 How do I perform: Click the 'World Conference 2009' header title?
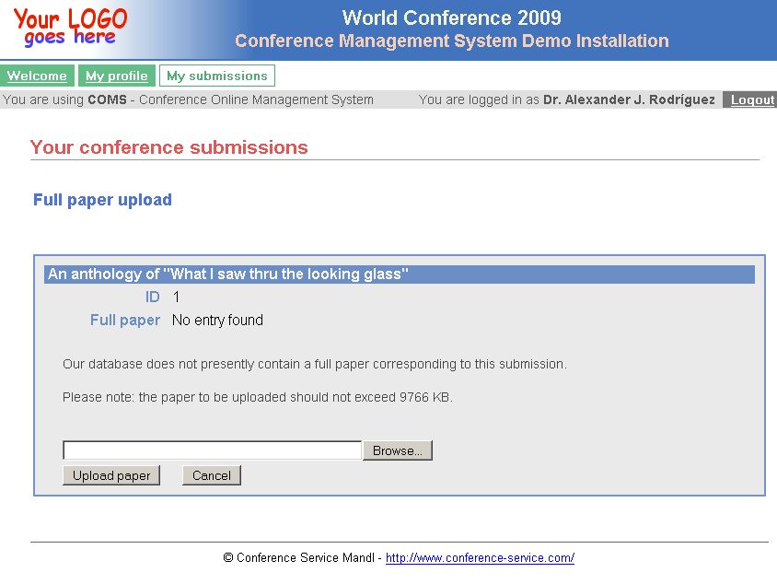pyautogui.click(x=451, y=18)
